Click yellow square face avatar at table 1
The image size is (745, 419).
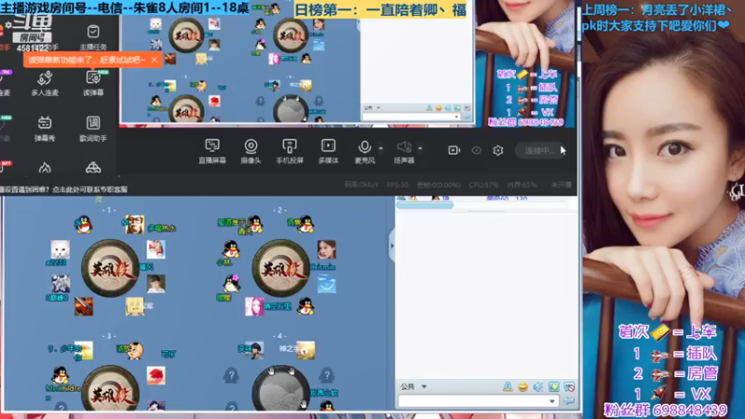[134, 306]
